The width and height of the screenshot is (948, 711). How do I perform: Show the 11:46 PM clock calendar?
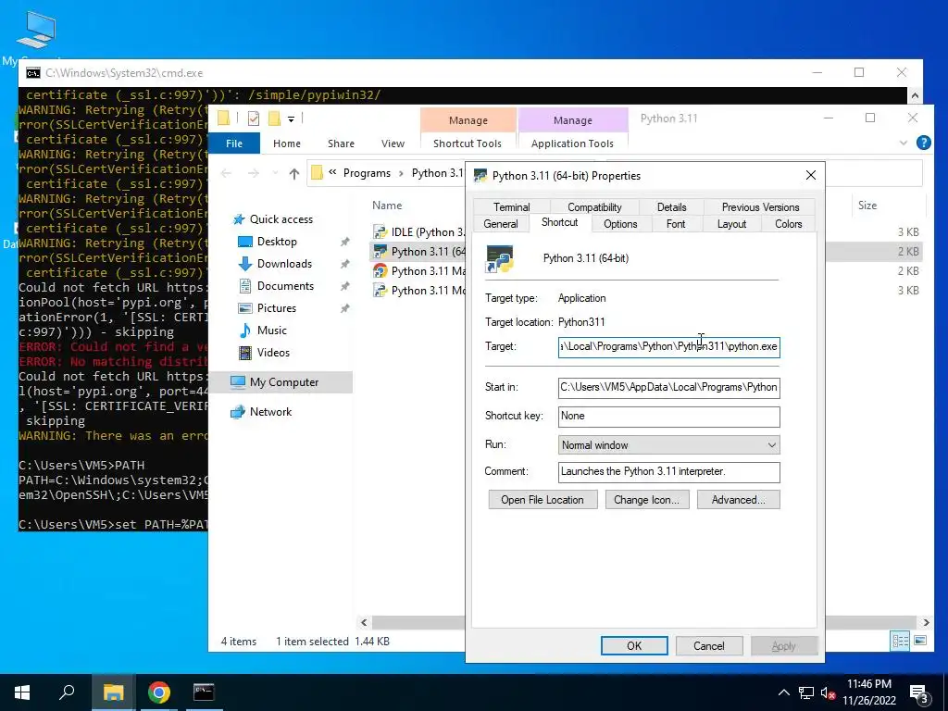(x=868, y=692)
